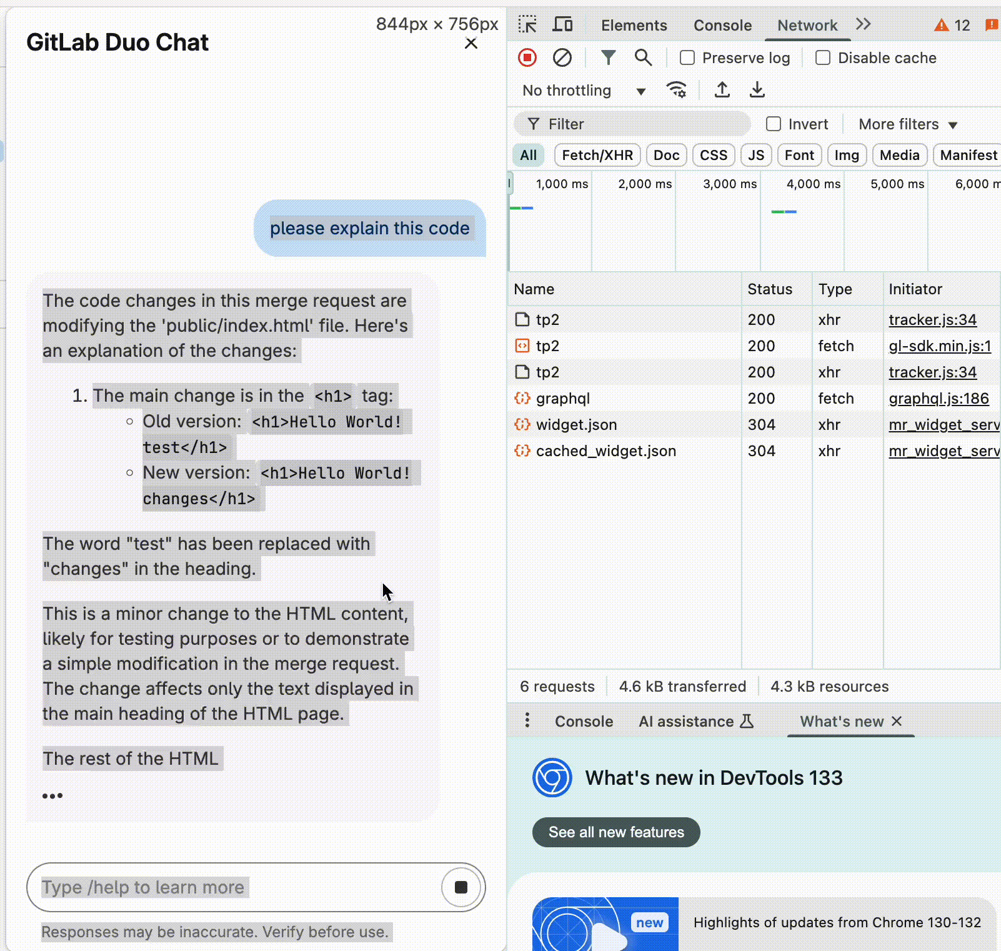Import HAR file with upload icon

pyautogui.click(x=722, y=90)
